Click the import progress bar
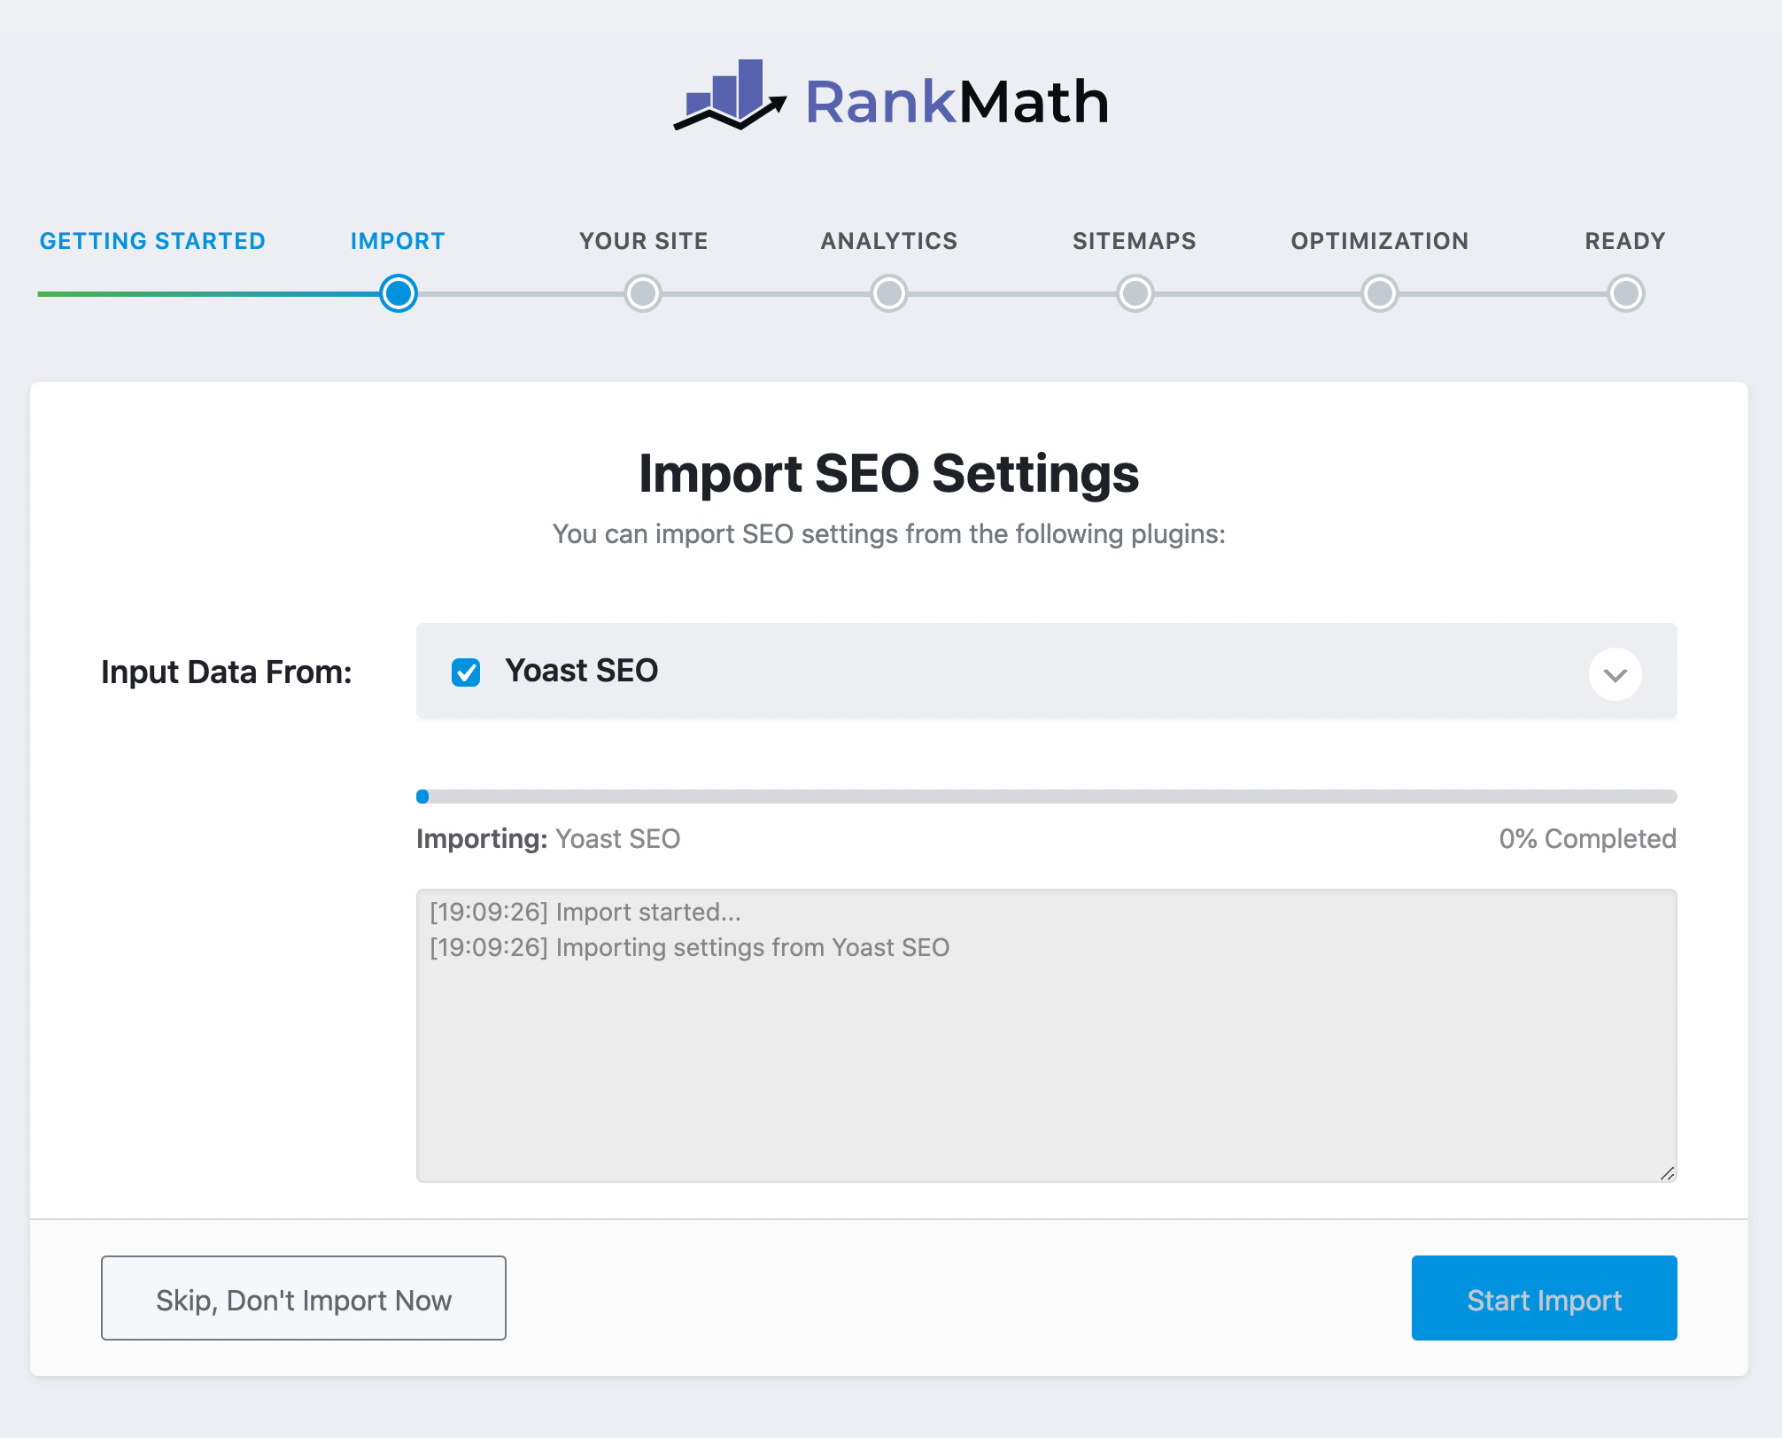Image resolution: width=1782 pixels, height=1438 pixels. tap(1047, 797)
